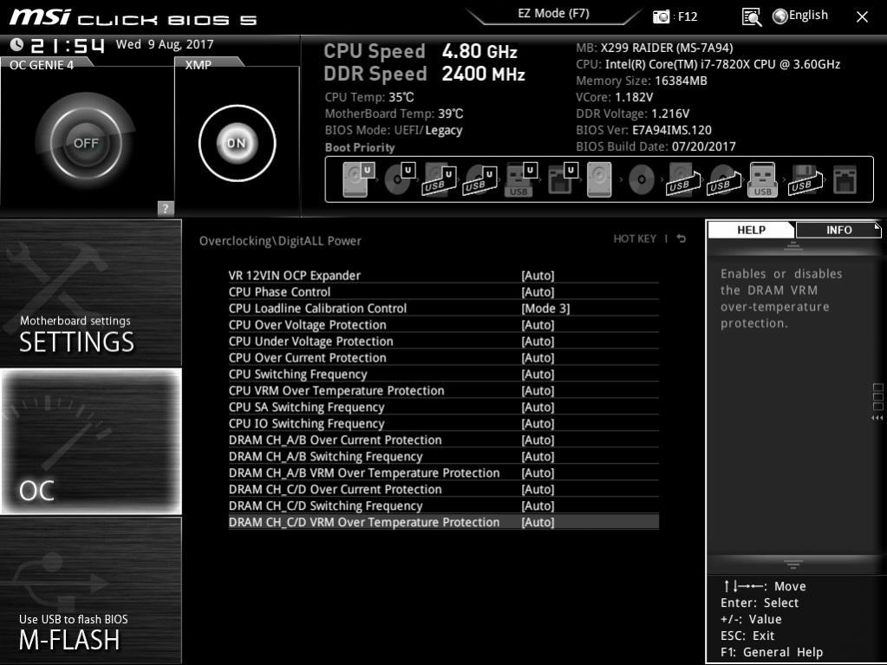Change CPU Phase Control Auto value
The height and width of the screenshot is (665, 887).
[538, 292]
